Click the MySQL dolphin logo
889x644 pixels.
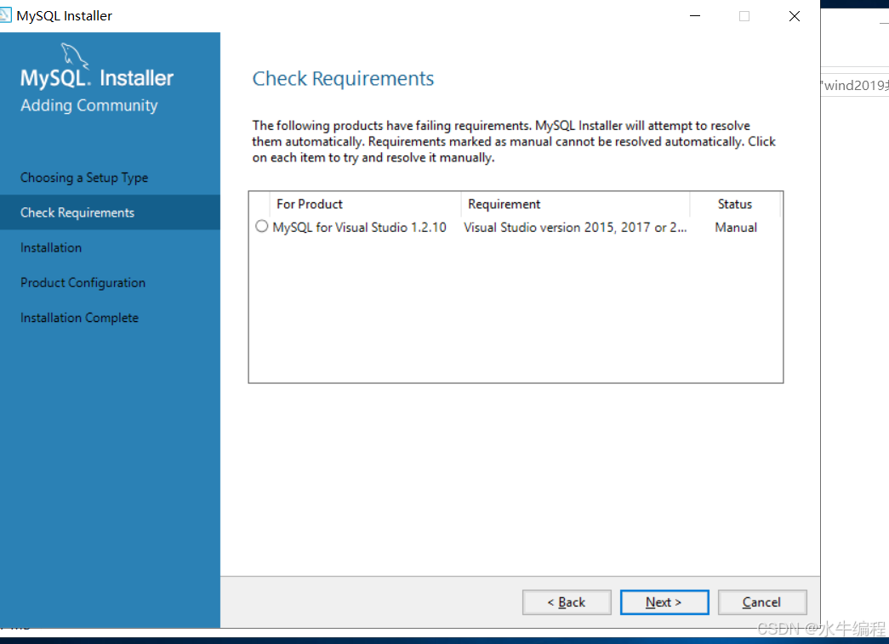tap(75, 56)
